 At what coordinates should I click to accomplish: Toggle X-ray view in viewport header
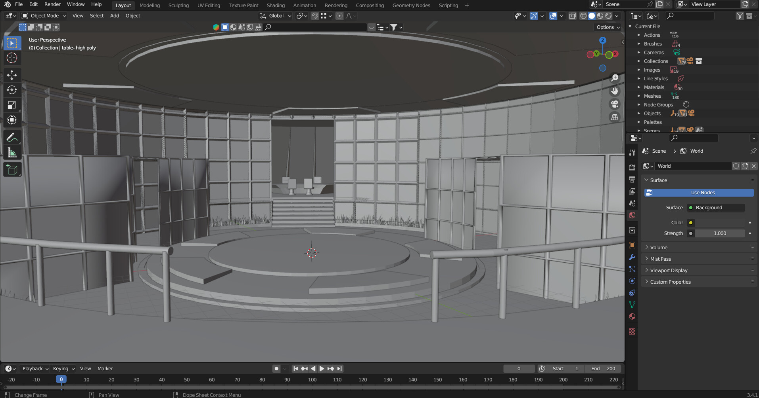pyautogui.click(x=572, y=16)
